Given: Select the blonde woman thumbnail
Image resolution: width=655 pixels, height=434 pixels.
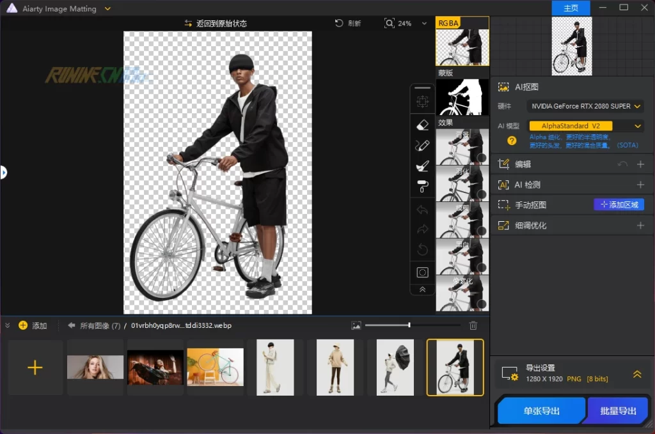Looking at the screenshot, I should (x=95, y=367).
